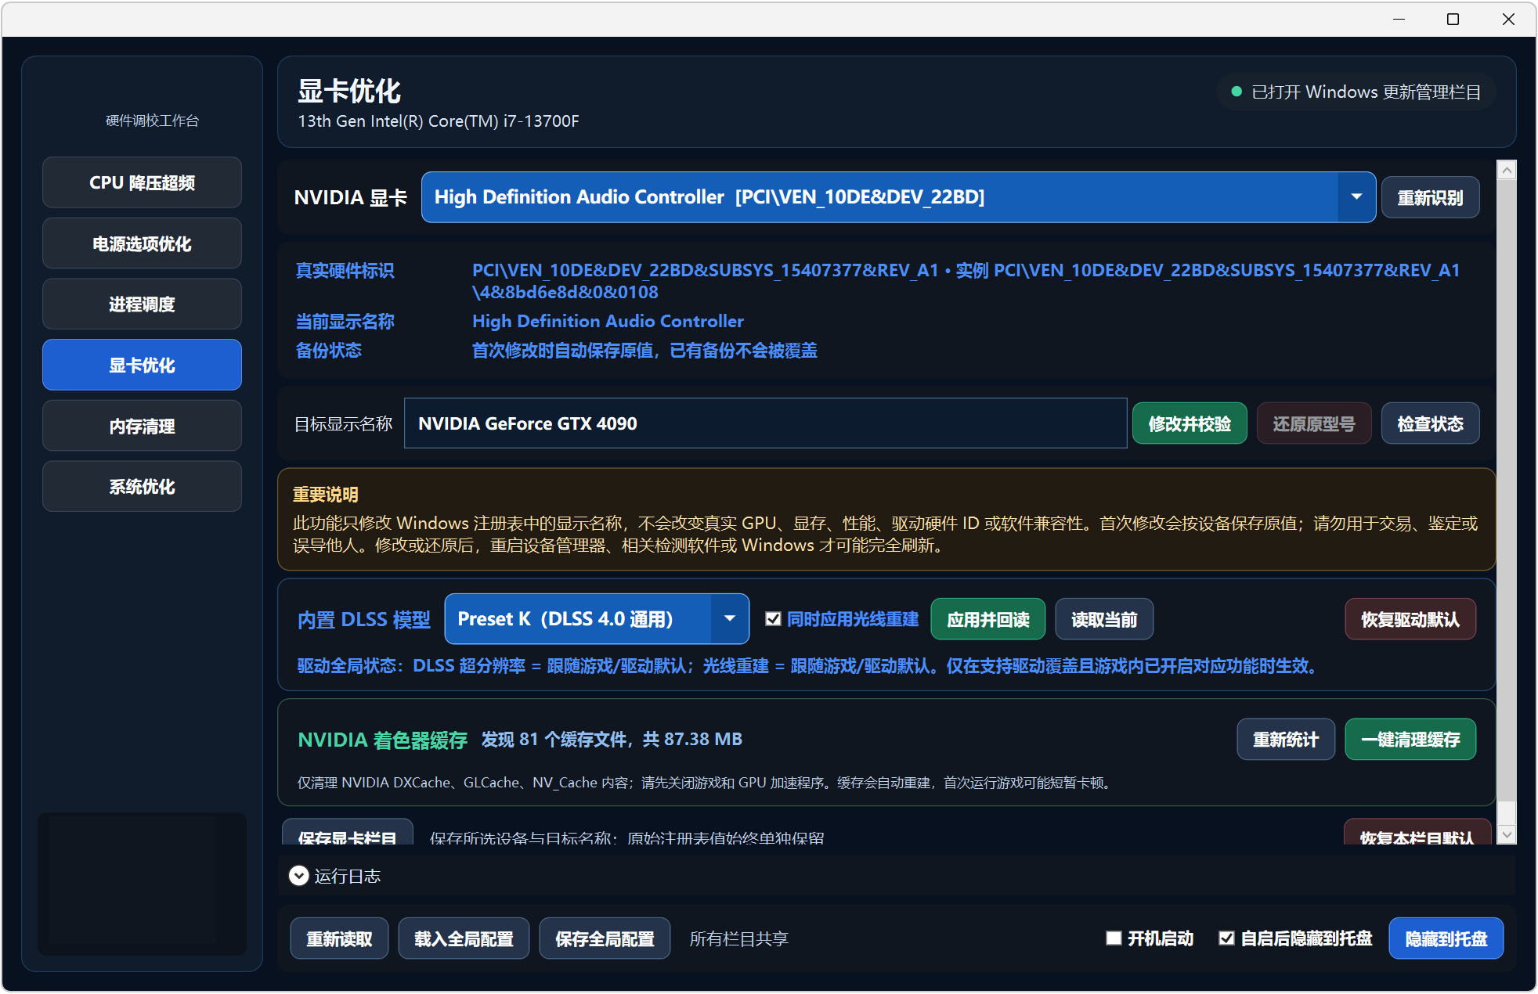The height and width of the screenshot is (994, 1538).
Task: Click 重新读取 button
Action: point(339,938)
